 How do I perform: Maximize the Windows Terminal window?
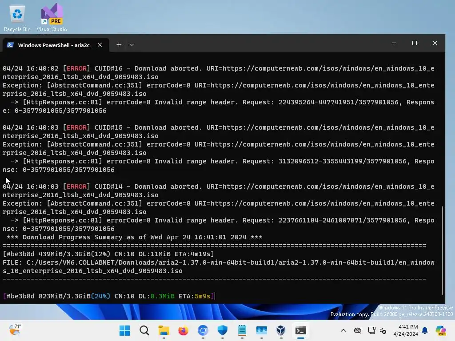415,43
